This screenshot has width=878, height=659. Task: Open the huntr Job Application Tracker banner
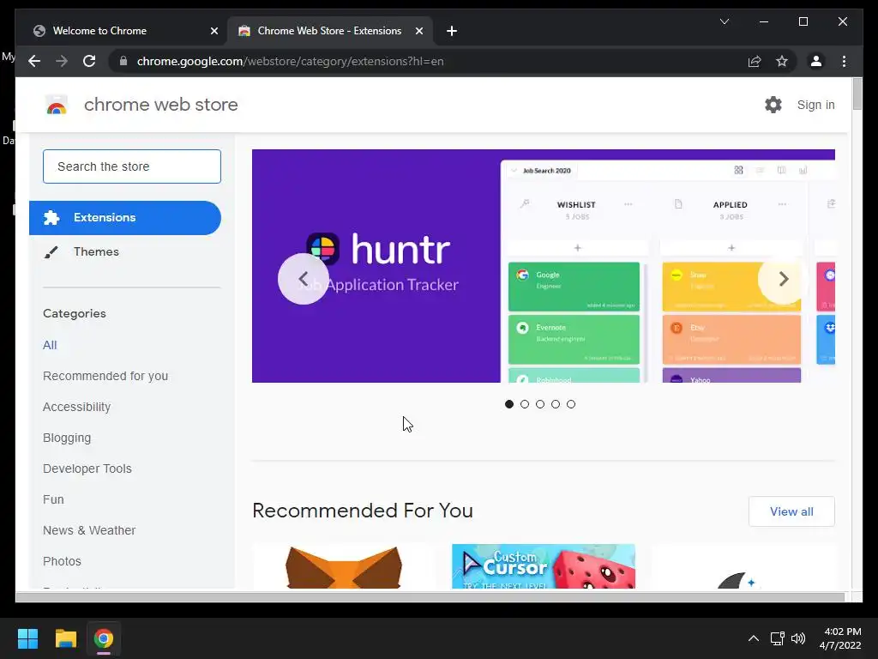pyautogui.click(x=543, y=266)
